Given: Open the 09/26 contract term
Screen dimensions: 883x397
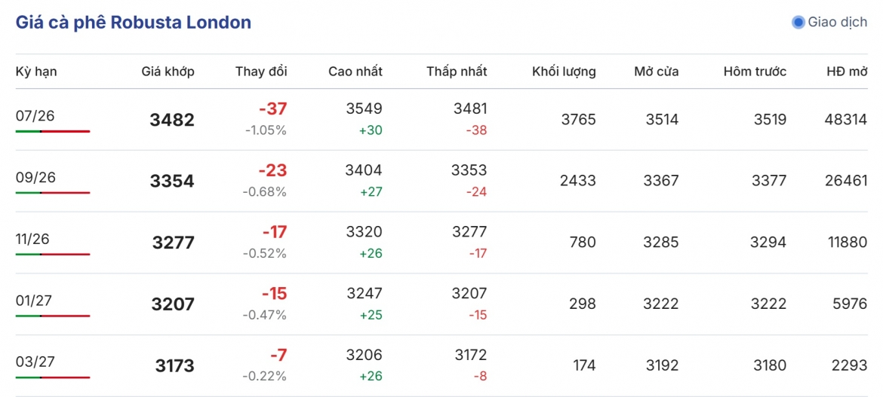Looking at the screenshot, I should point(35,178).
